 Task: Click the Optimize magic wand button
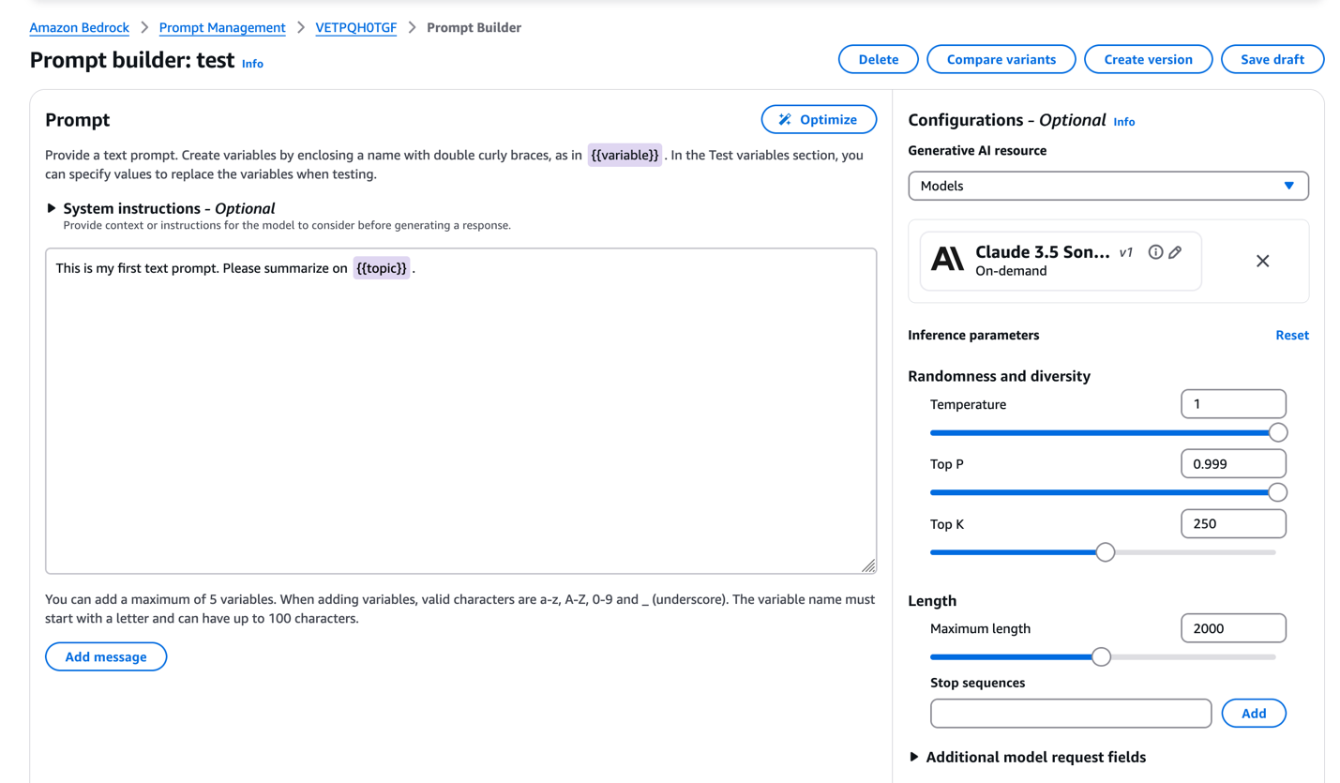click(x=819, y=119)
